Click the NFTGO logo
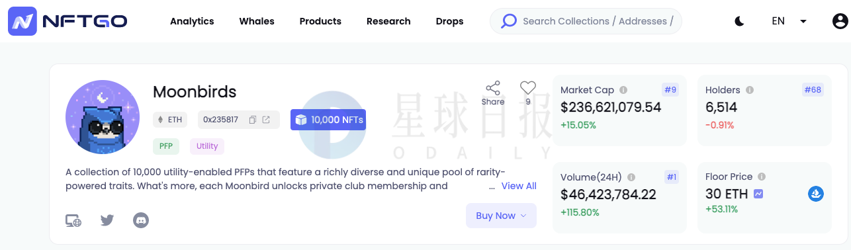 [x=67, y=21]
